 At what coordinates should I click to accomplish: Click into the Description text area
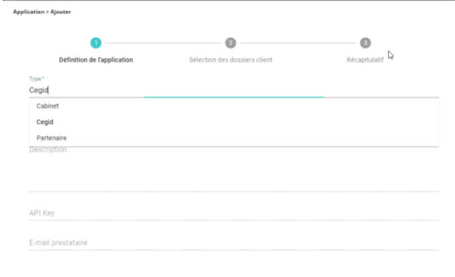[x=234, y=169]
